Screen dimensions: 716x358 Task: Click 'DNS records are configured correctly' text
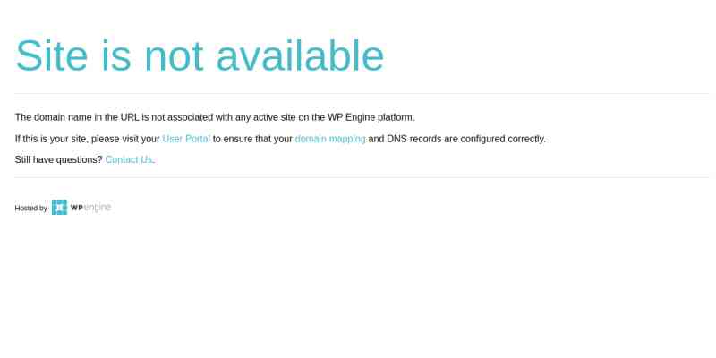tap(465, 139)
